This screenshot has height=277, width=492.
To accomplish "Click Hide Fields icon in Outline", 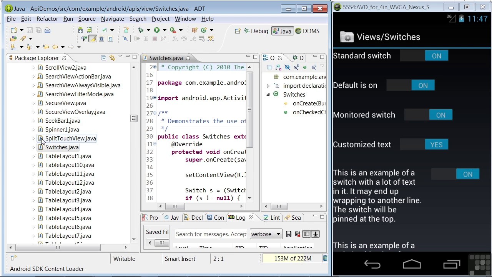I will [x=287, y=67].
